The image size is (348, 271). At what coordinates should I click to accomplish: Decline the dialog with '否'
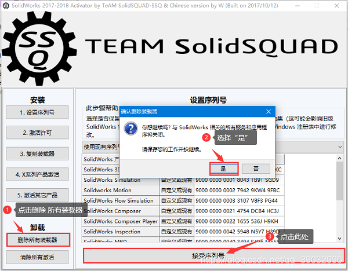[256, 169]
